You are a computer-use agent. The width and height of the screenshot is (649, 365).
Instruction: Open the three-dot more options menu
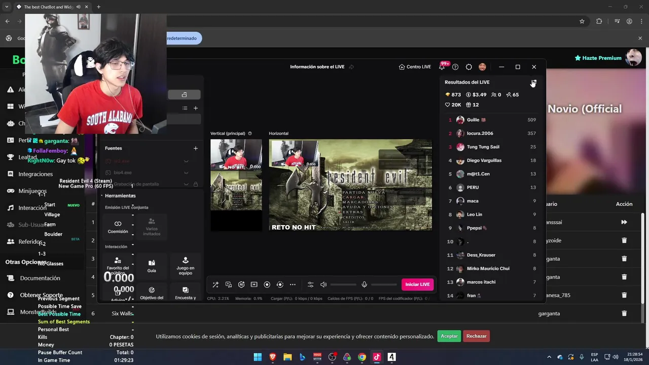(x=293, y=284)
